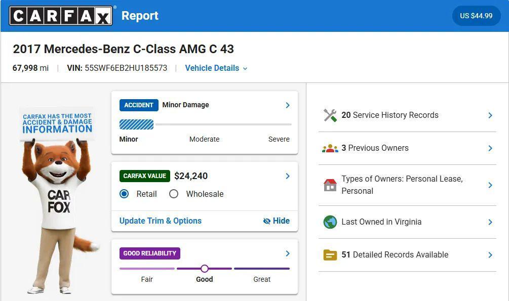Click the CARFAX VALUE badge
Screen dimensions: 509x301
pyautogui.click(x=145, y=176)
